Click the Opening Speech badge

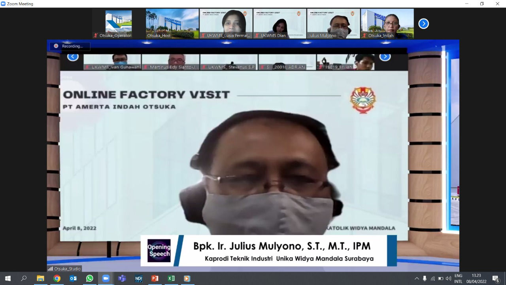point(159,251)
